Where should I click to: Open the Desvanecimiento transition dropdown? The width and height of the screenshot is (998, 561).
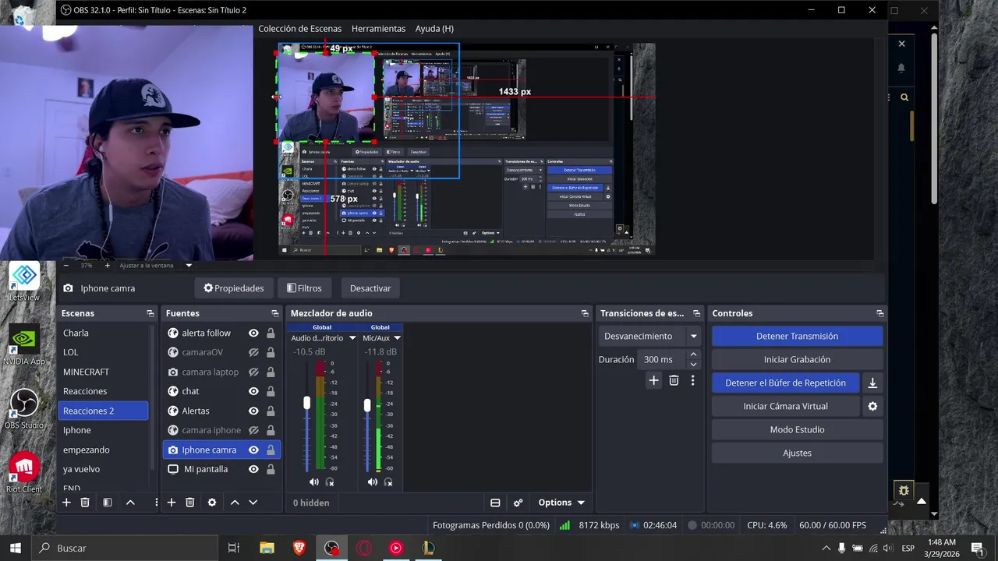pos(650,337)
